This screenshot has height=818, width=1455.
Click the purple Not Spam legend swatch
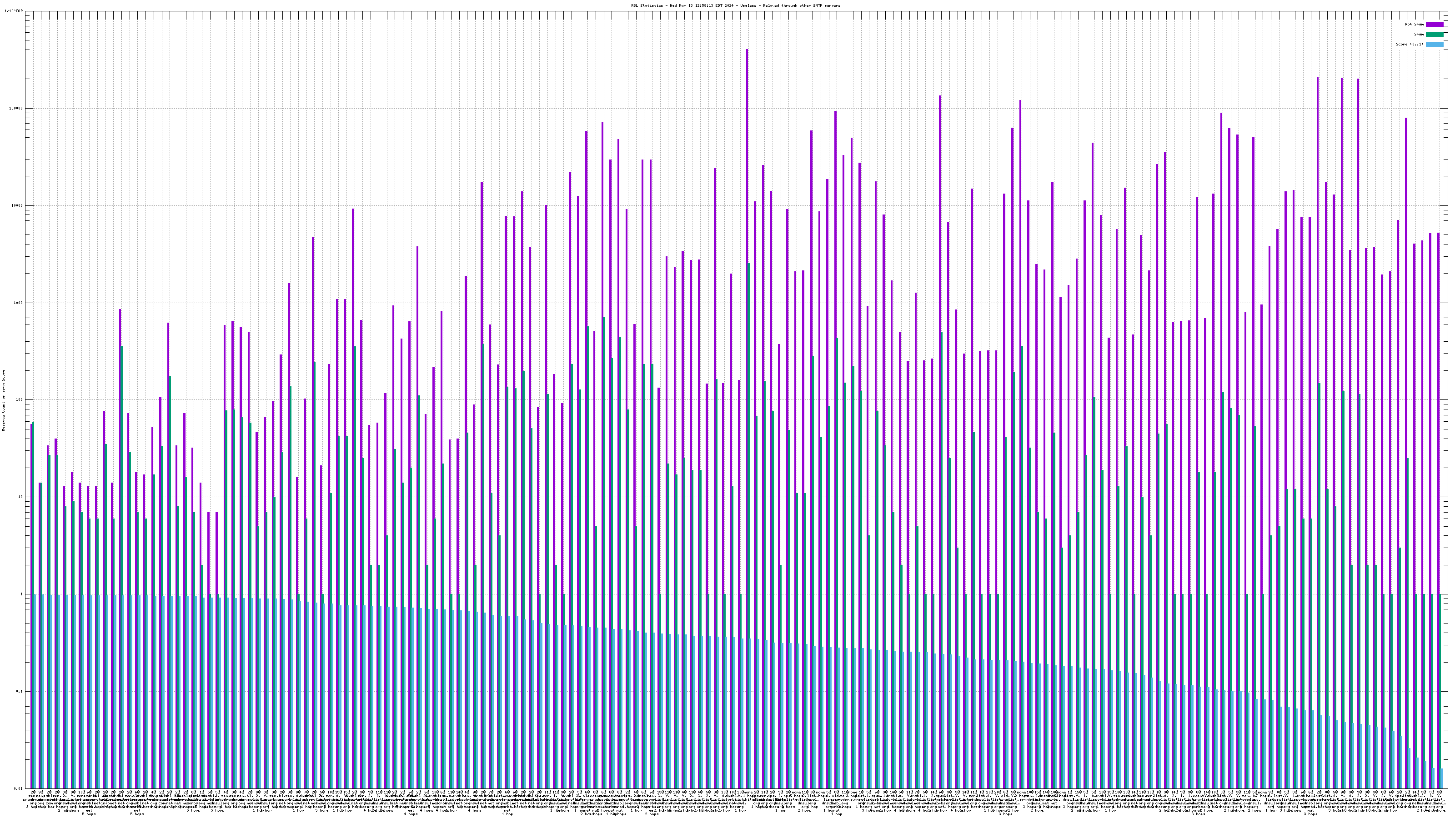pos(1435,24)
